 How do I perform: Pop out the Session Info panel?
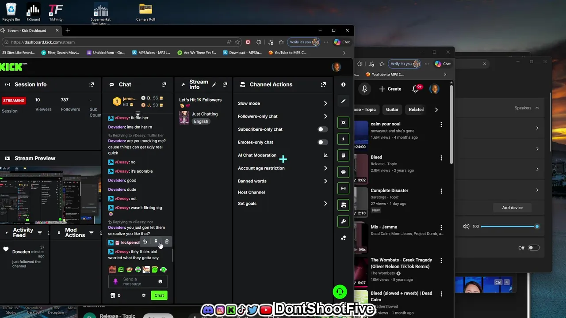click(92, 84)
